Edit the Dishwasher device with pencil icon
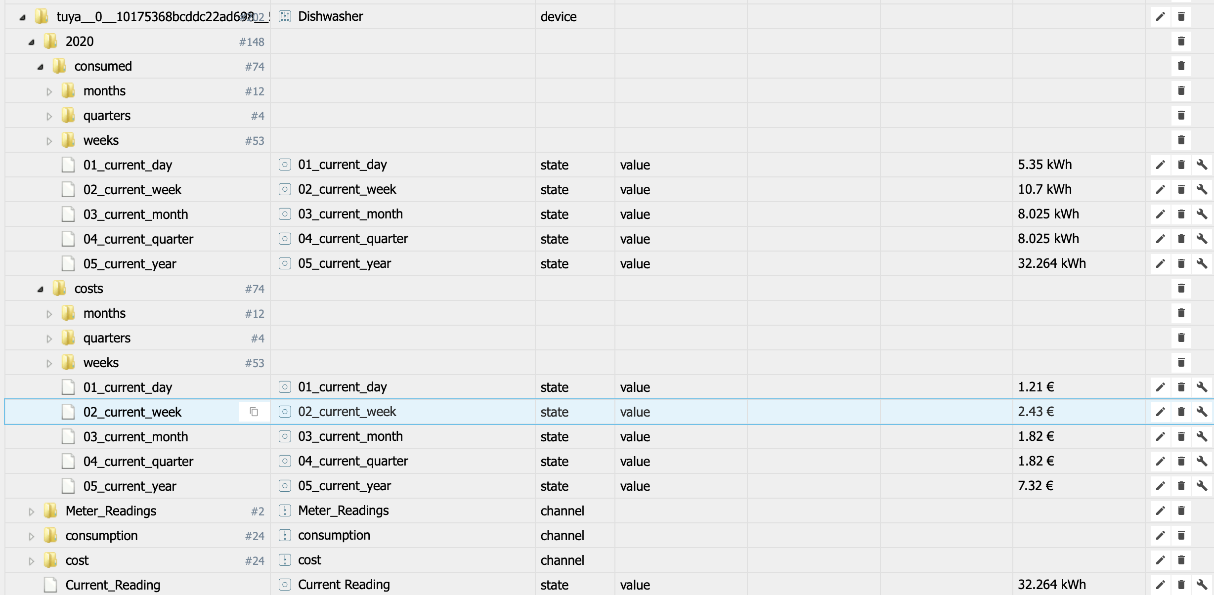 [x=1160, y=17]
